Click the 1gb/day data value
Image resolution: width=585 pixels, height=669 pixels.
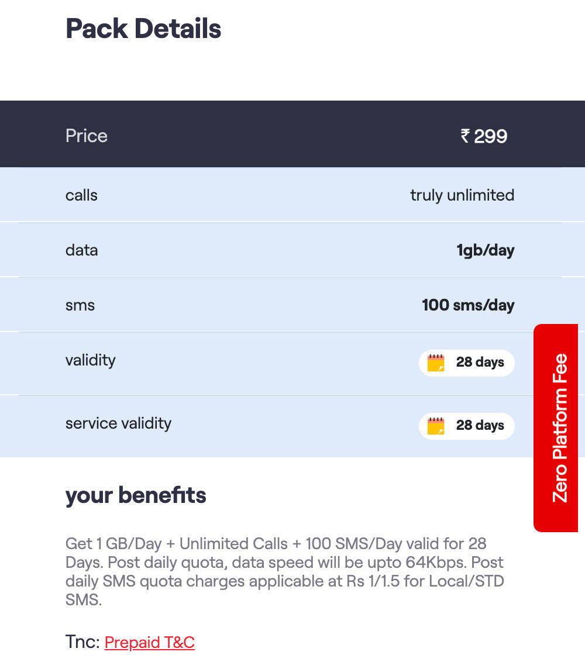tap(486, 250)
